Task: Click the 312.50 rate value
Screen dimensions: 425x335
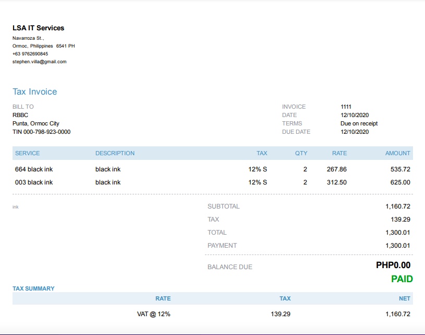Action: pos(336,182)
